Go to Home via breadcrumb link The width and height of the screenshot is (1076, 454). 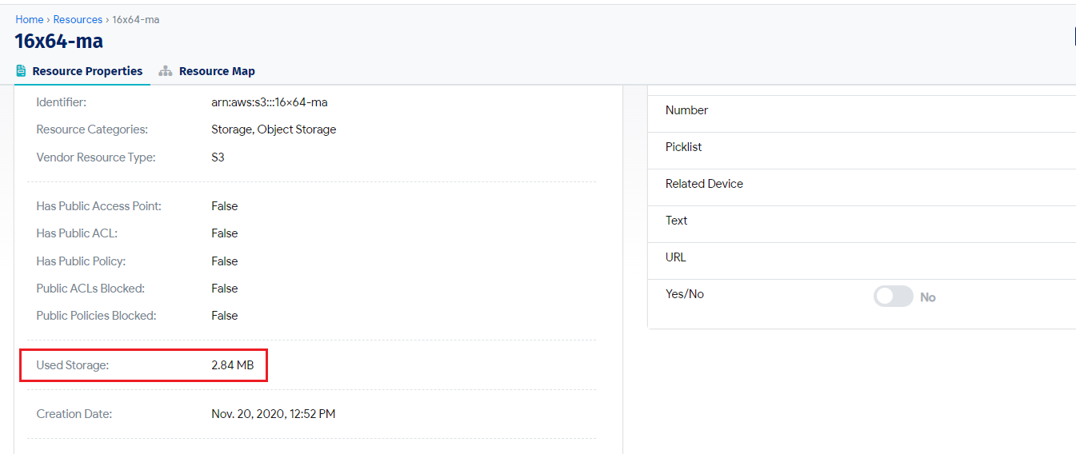pos(30,19)
